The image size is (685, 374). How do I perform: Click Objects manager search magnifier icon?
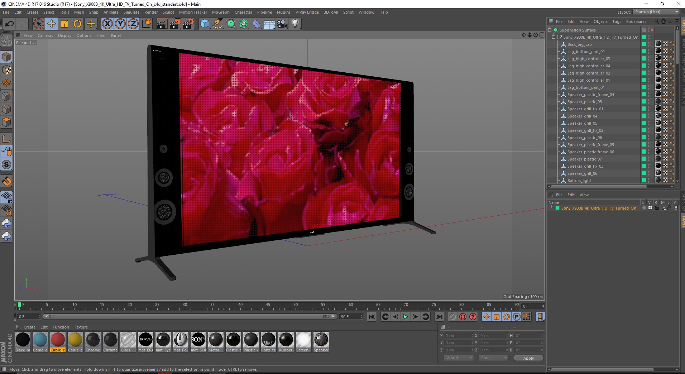click(x=656, y=21)
